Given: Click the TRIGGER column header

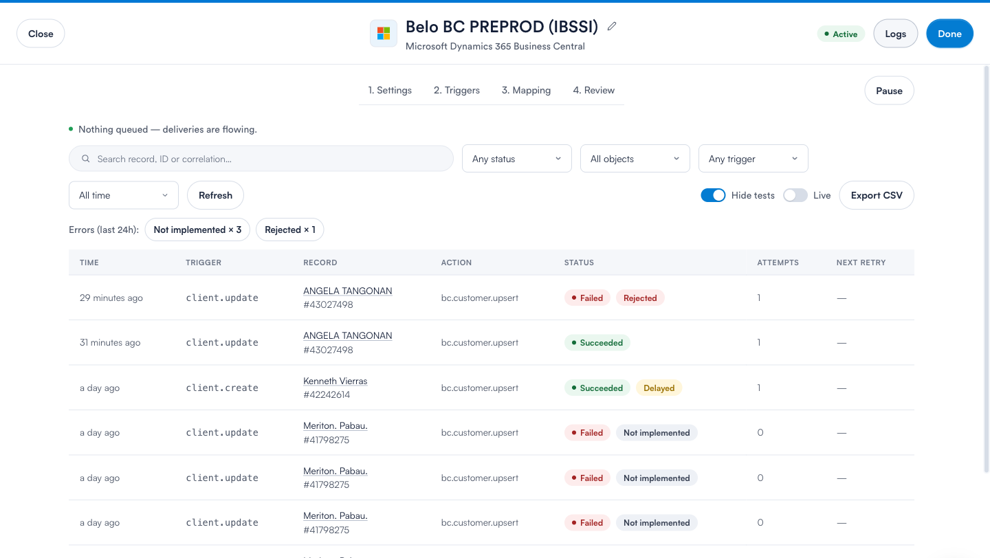Looking at the screenshot, I should point(203,263).
